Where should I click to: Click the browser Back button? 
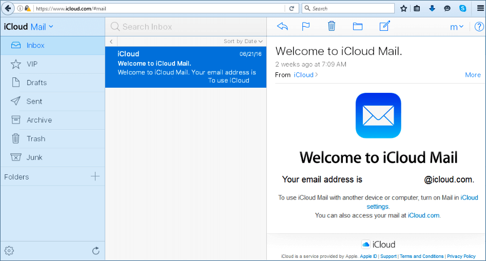(8, 8)
